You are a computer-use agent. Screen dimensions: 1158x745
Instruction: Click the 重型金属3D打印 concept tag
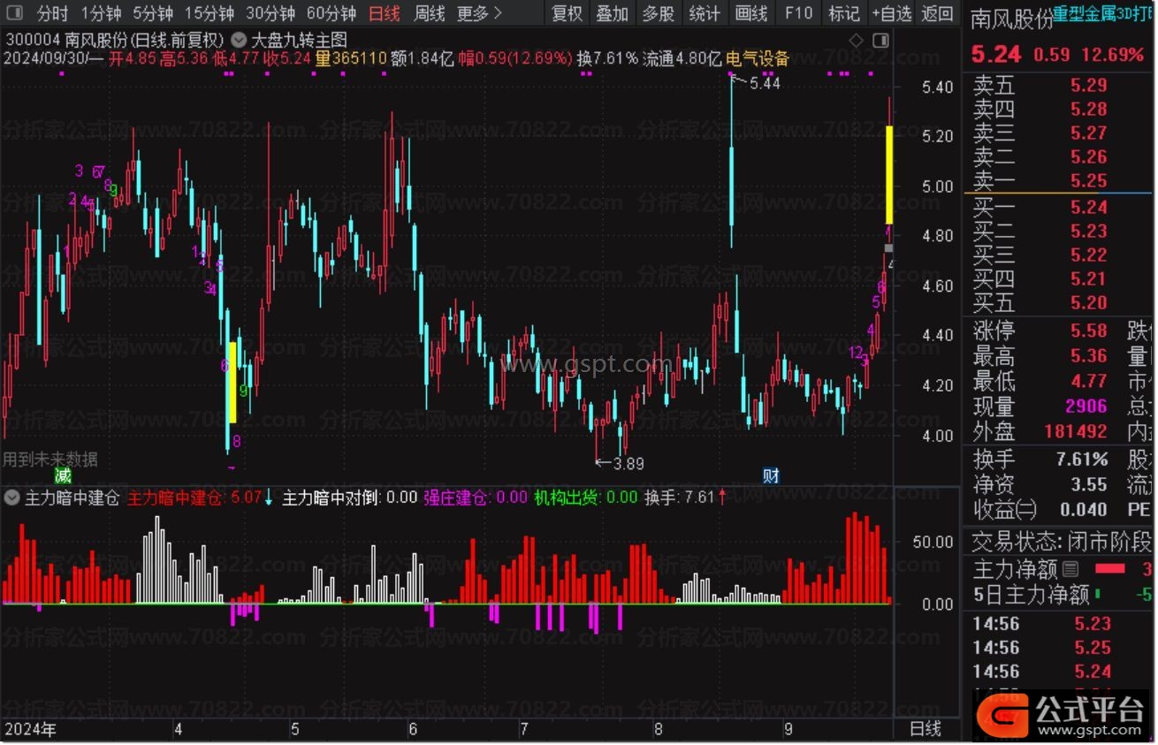coord(1103,15)
